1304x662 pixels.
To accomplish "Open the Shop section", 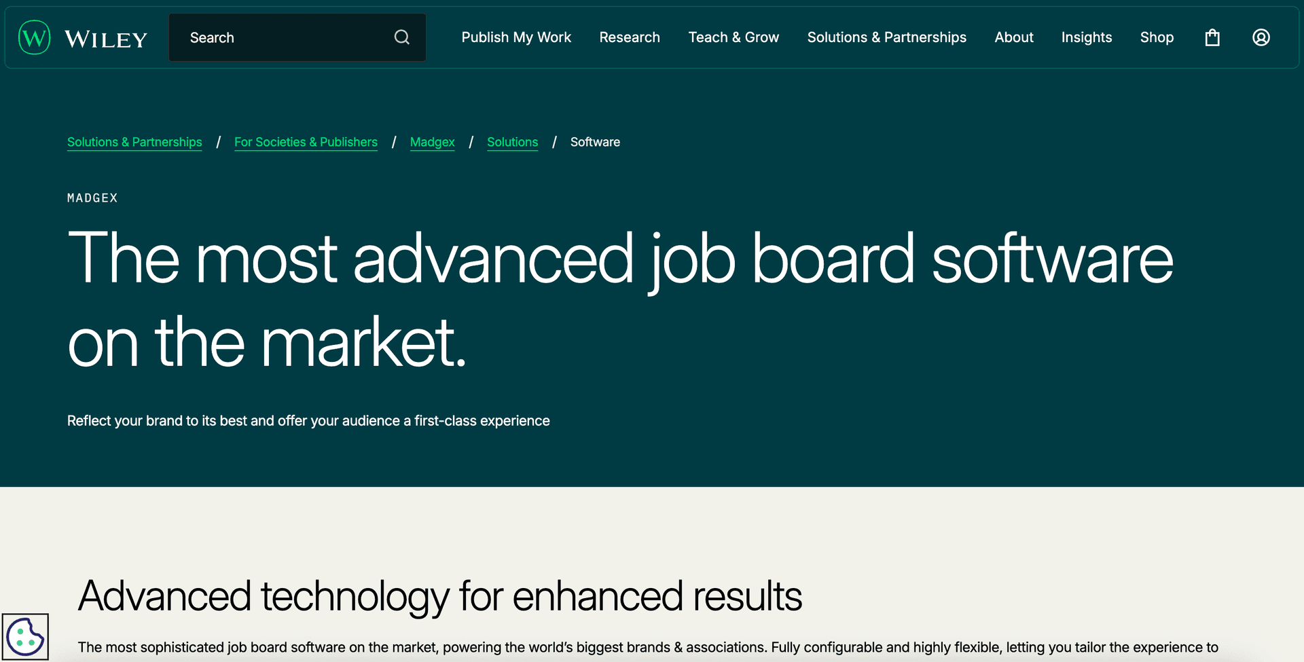I will pos(1157,37).
